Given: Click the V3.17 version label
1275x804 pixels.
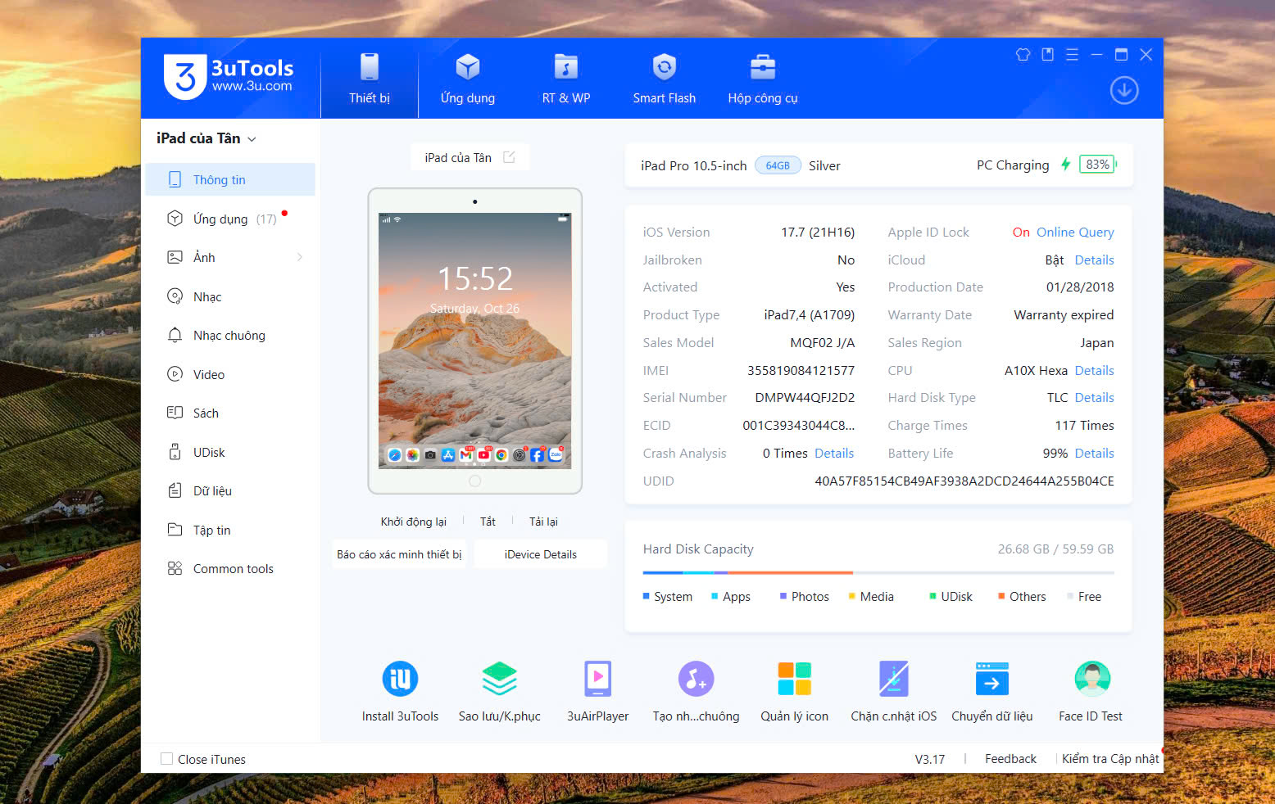Looking at the screenshot, I should click(930, 759).
